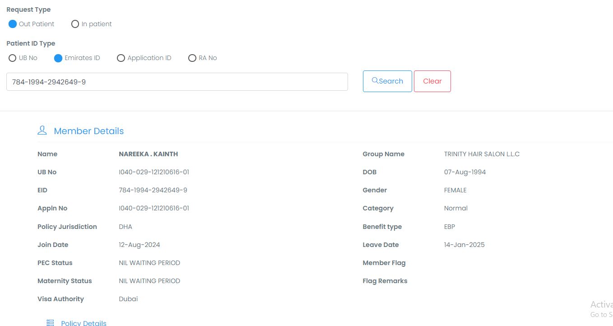Switch ID type to Application ID

[x=121, y=58]
